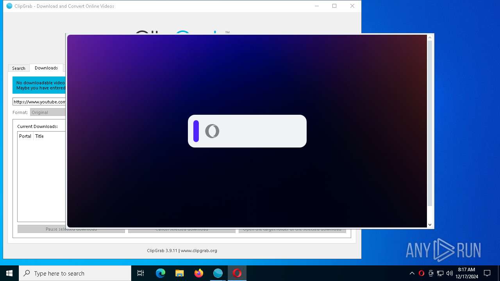Click the ClipGrab icon in title bar

[9, 6]
